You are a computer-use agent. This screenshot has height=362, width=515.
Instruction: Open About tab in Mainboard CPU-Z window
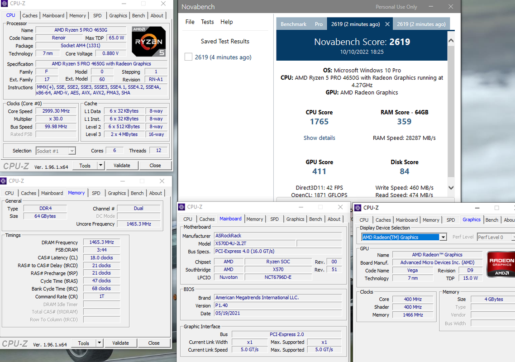pos(334,219)
